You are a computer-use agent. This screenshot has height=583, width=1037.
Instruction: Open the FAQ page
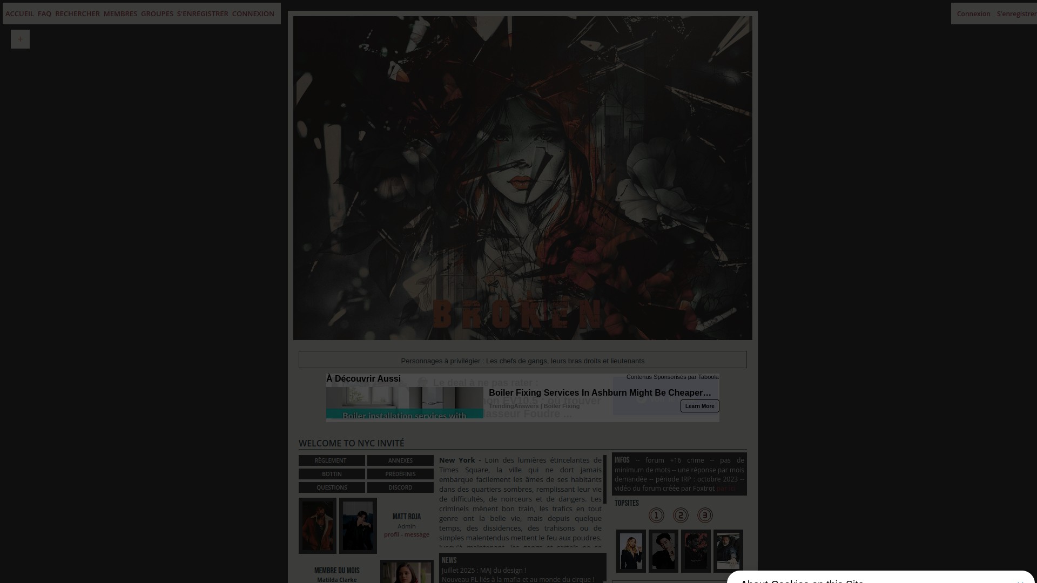pyautogui.click(x=44, y=13)
